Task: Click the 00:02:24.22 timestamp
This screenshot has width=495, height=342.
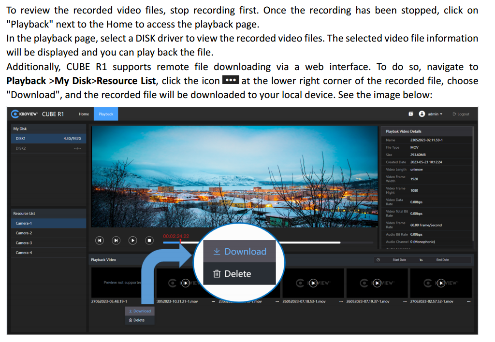Action: click(176, 236)
